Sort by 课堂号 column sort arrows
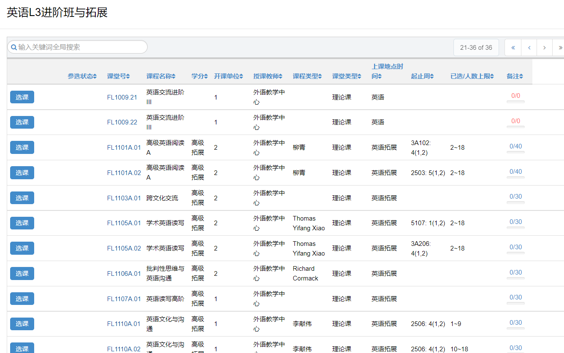This screenshot has height=353, width=564. point(128,76)
